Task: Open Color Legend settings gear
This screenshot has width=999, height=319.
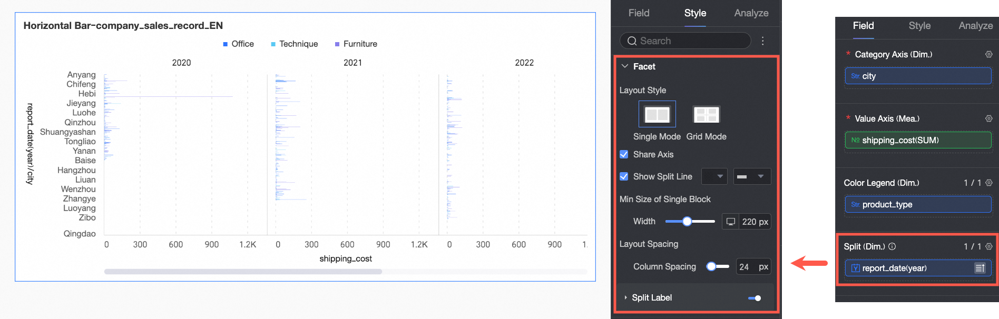Action: click(x=989, y=183)
